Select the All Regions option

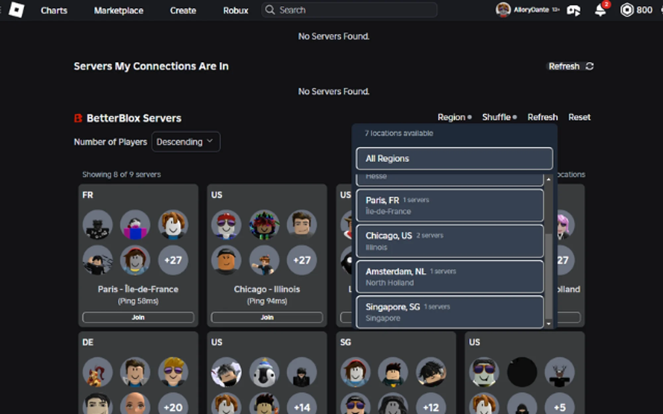click(x=454, y=158)
